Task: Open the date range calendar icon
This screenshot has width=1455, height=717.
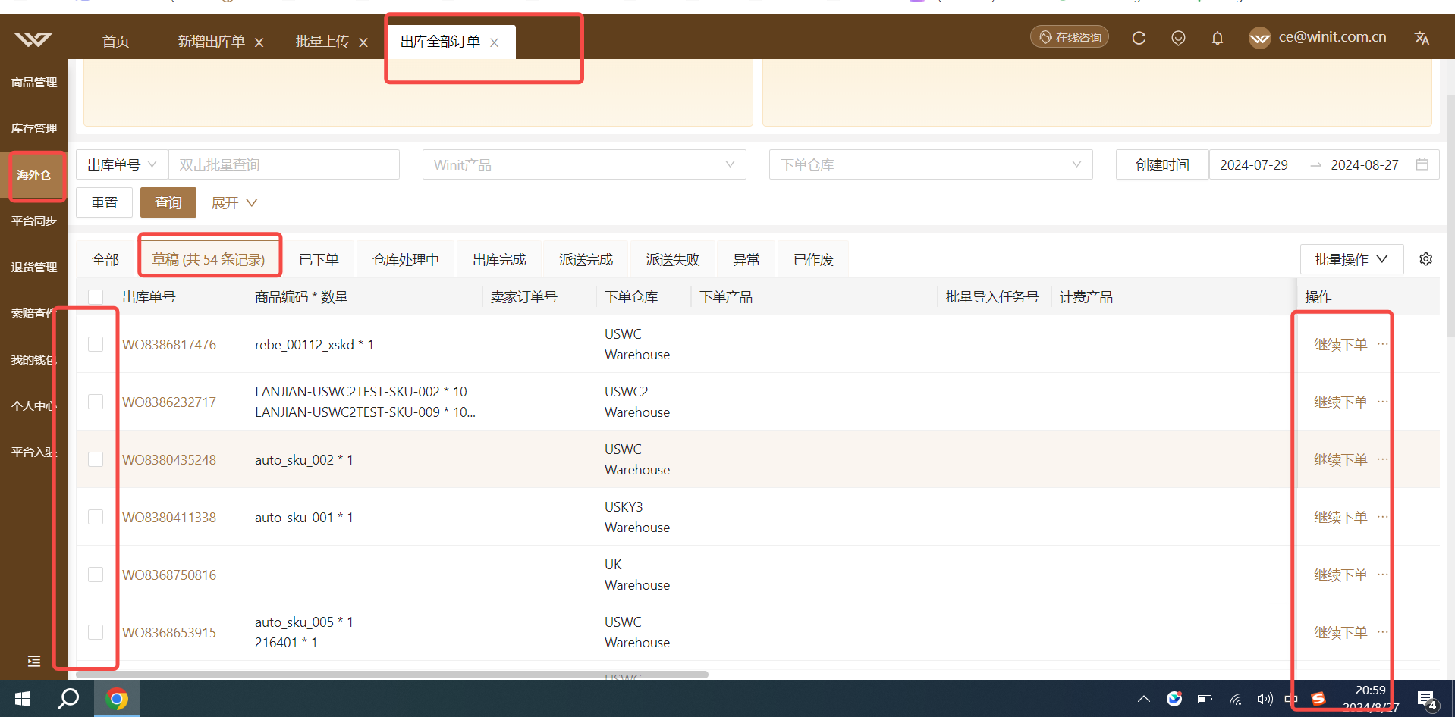Action: [1422, 164]
